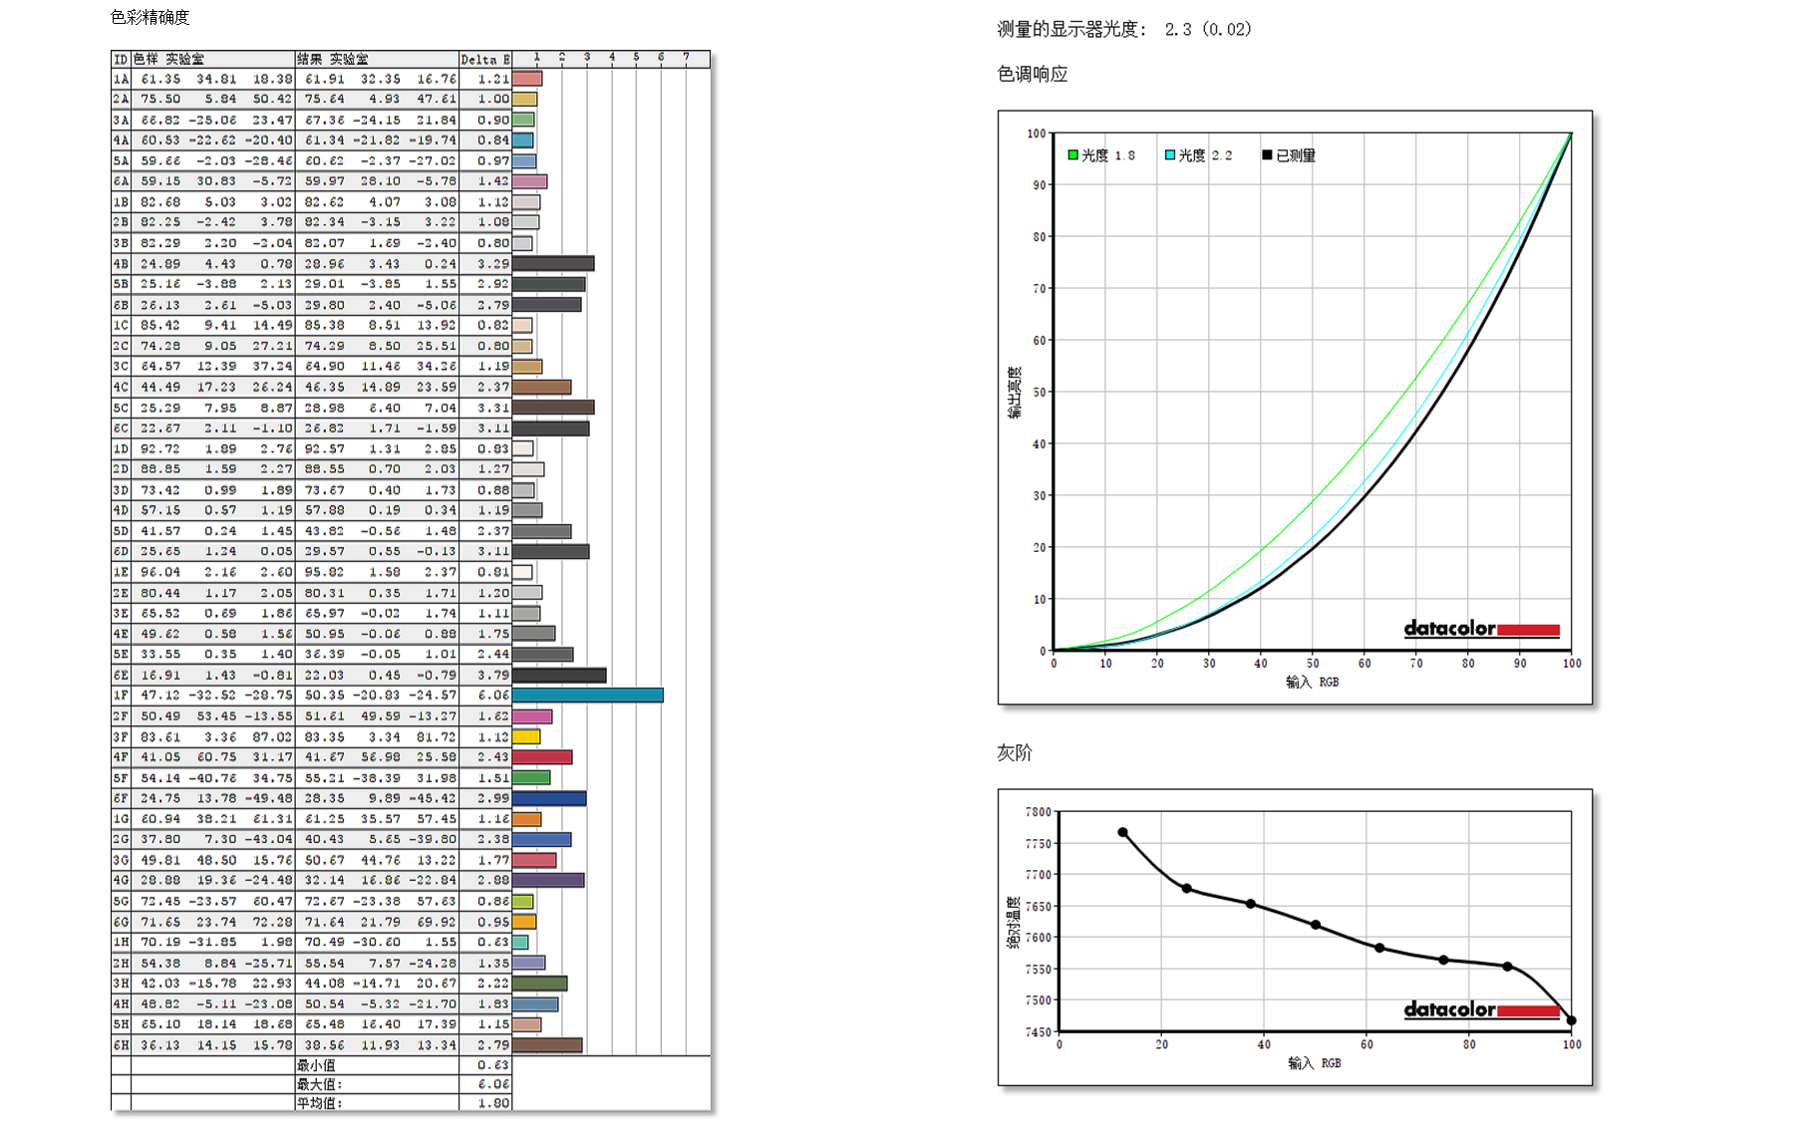Click the 色调响应 section title
Image resolution: width=1812 pixels, height=1132 pixels.
click(1032, 75)
